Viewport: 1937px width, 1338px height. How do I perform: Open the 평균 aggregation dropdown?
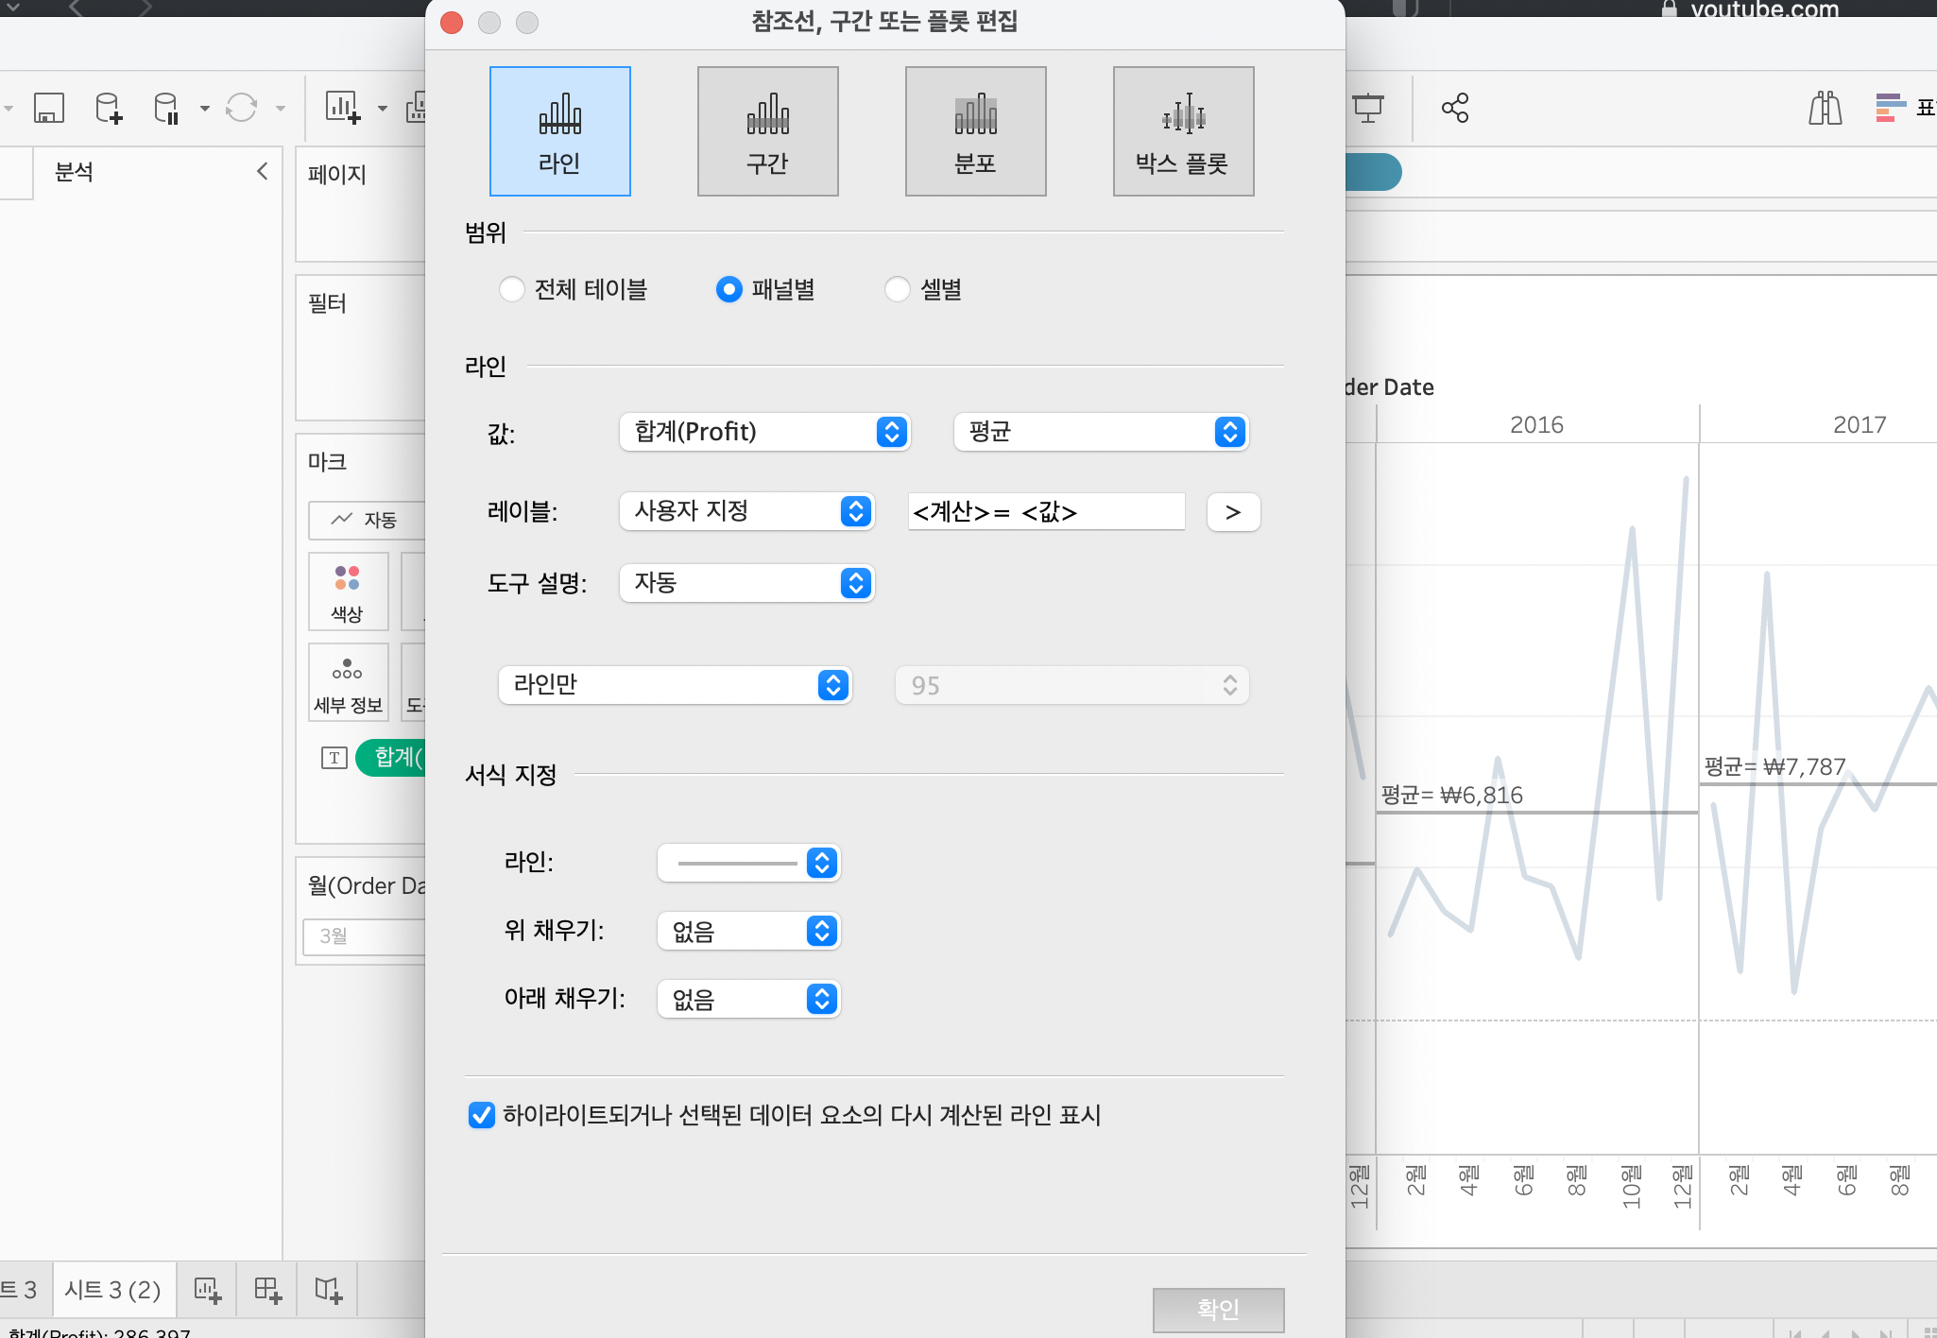1101,432
